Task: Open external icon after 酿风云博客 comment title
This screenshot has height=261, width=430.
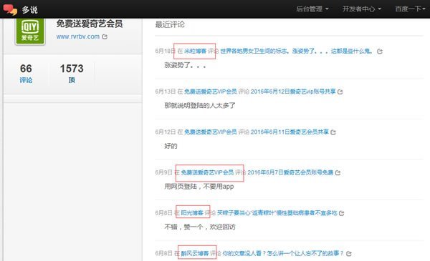Action: (x=349, y=254)
